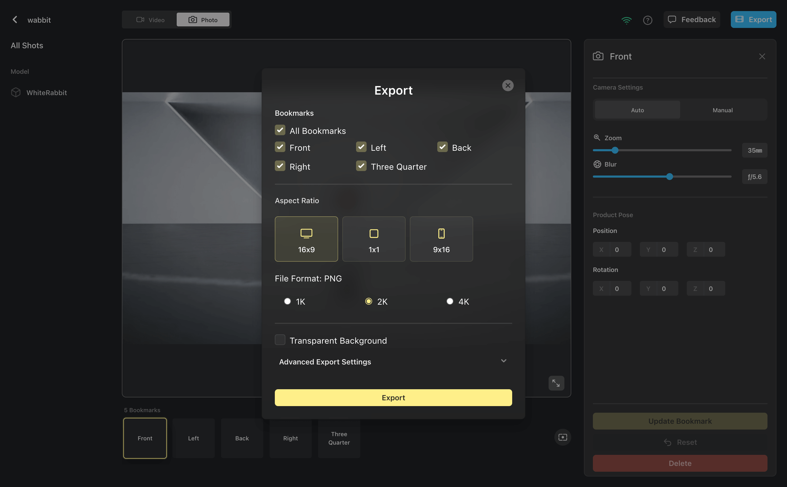Image resolution: width=787 pixels, height=487 pixels.
Task: Click the Update Bookmark button
Action: (x=680, y=421)
